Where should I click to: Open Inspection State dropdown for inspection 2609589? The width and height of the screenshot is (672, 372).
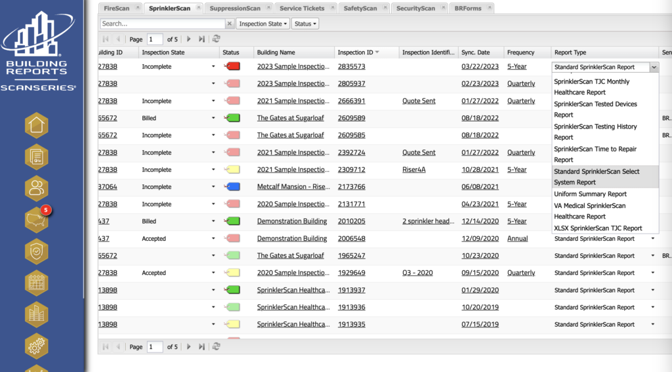coord(213,118)
